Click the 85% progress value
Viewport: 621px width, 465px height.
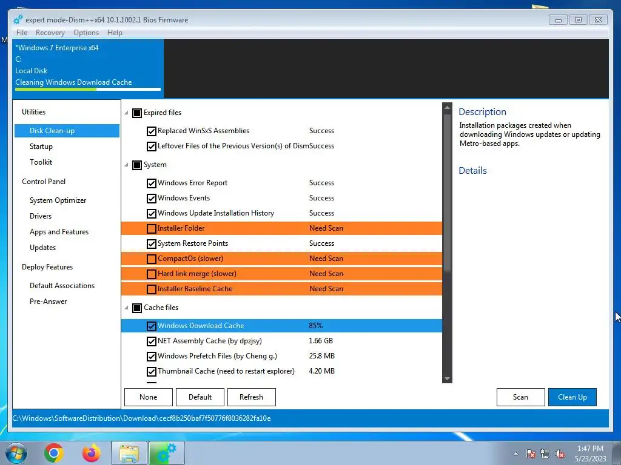(315, 326)
